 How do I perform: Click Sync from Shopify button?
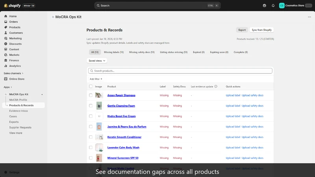click(x=261, y=30)
